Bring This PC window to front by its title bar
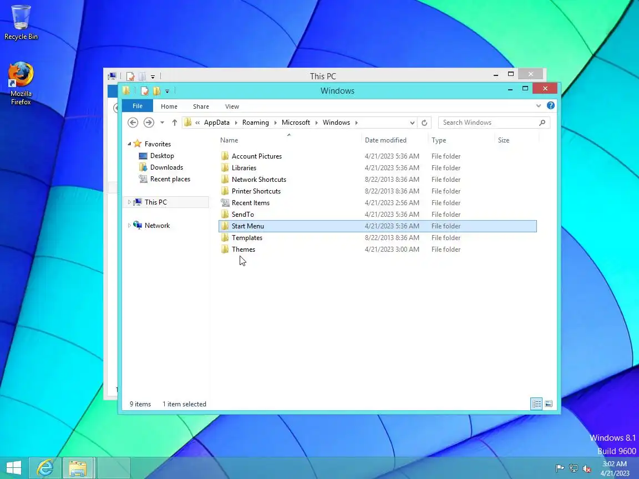 coord(323,76)
